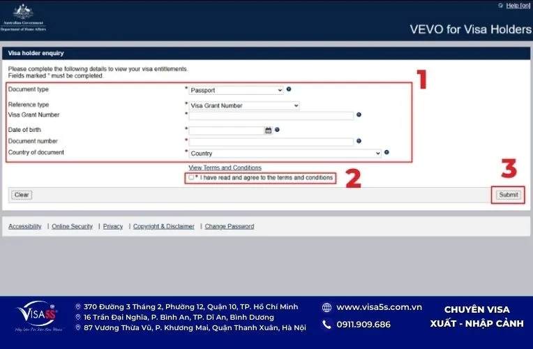Focus the Visa Grant Number input field
This screenshot has width=533, height=349.
(271, 116)
